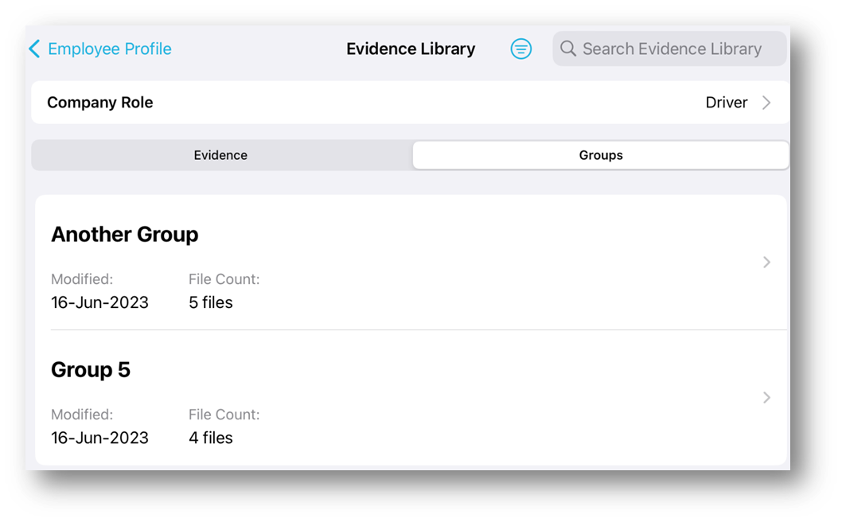The height and width of the screenshot is (522, 842).
Task: Select the Group 5 title
Action: [91, 370]
